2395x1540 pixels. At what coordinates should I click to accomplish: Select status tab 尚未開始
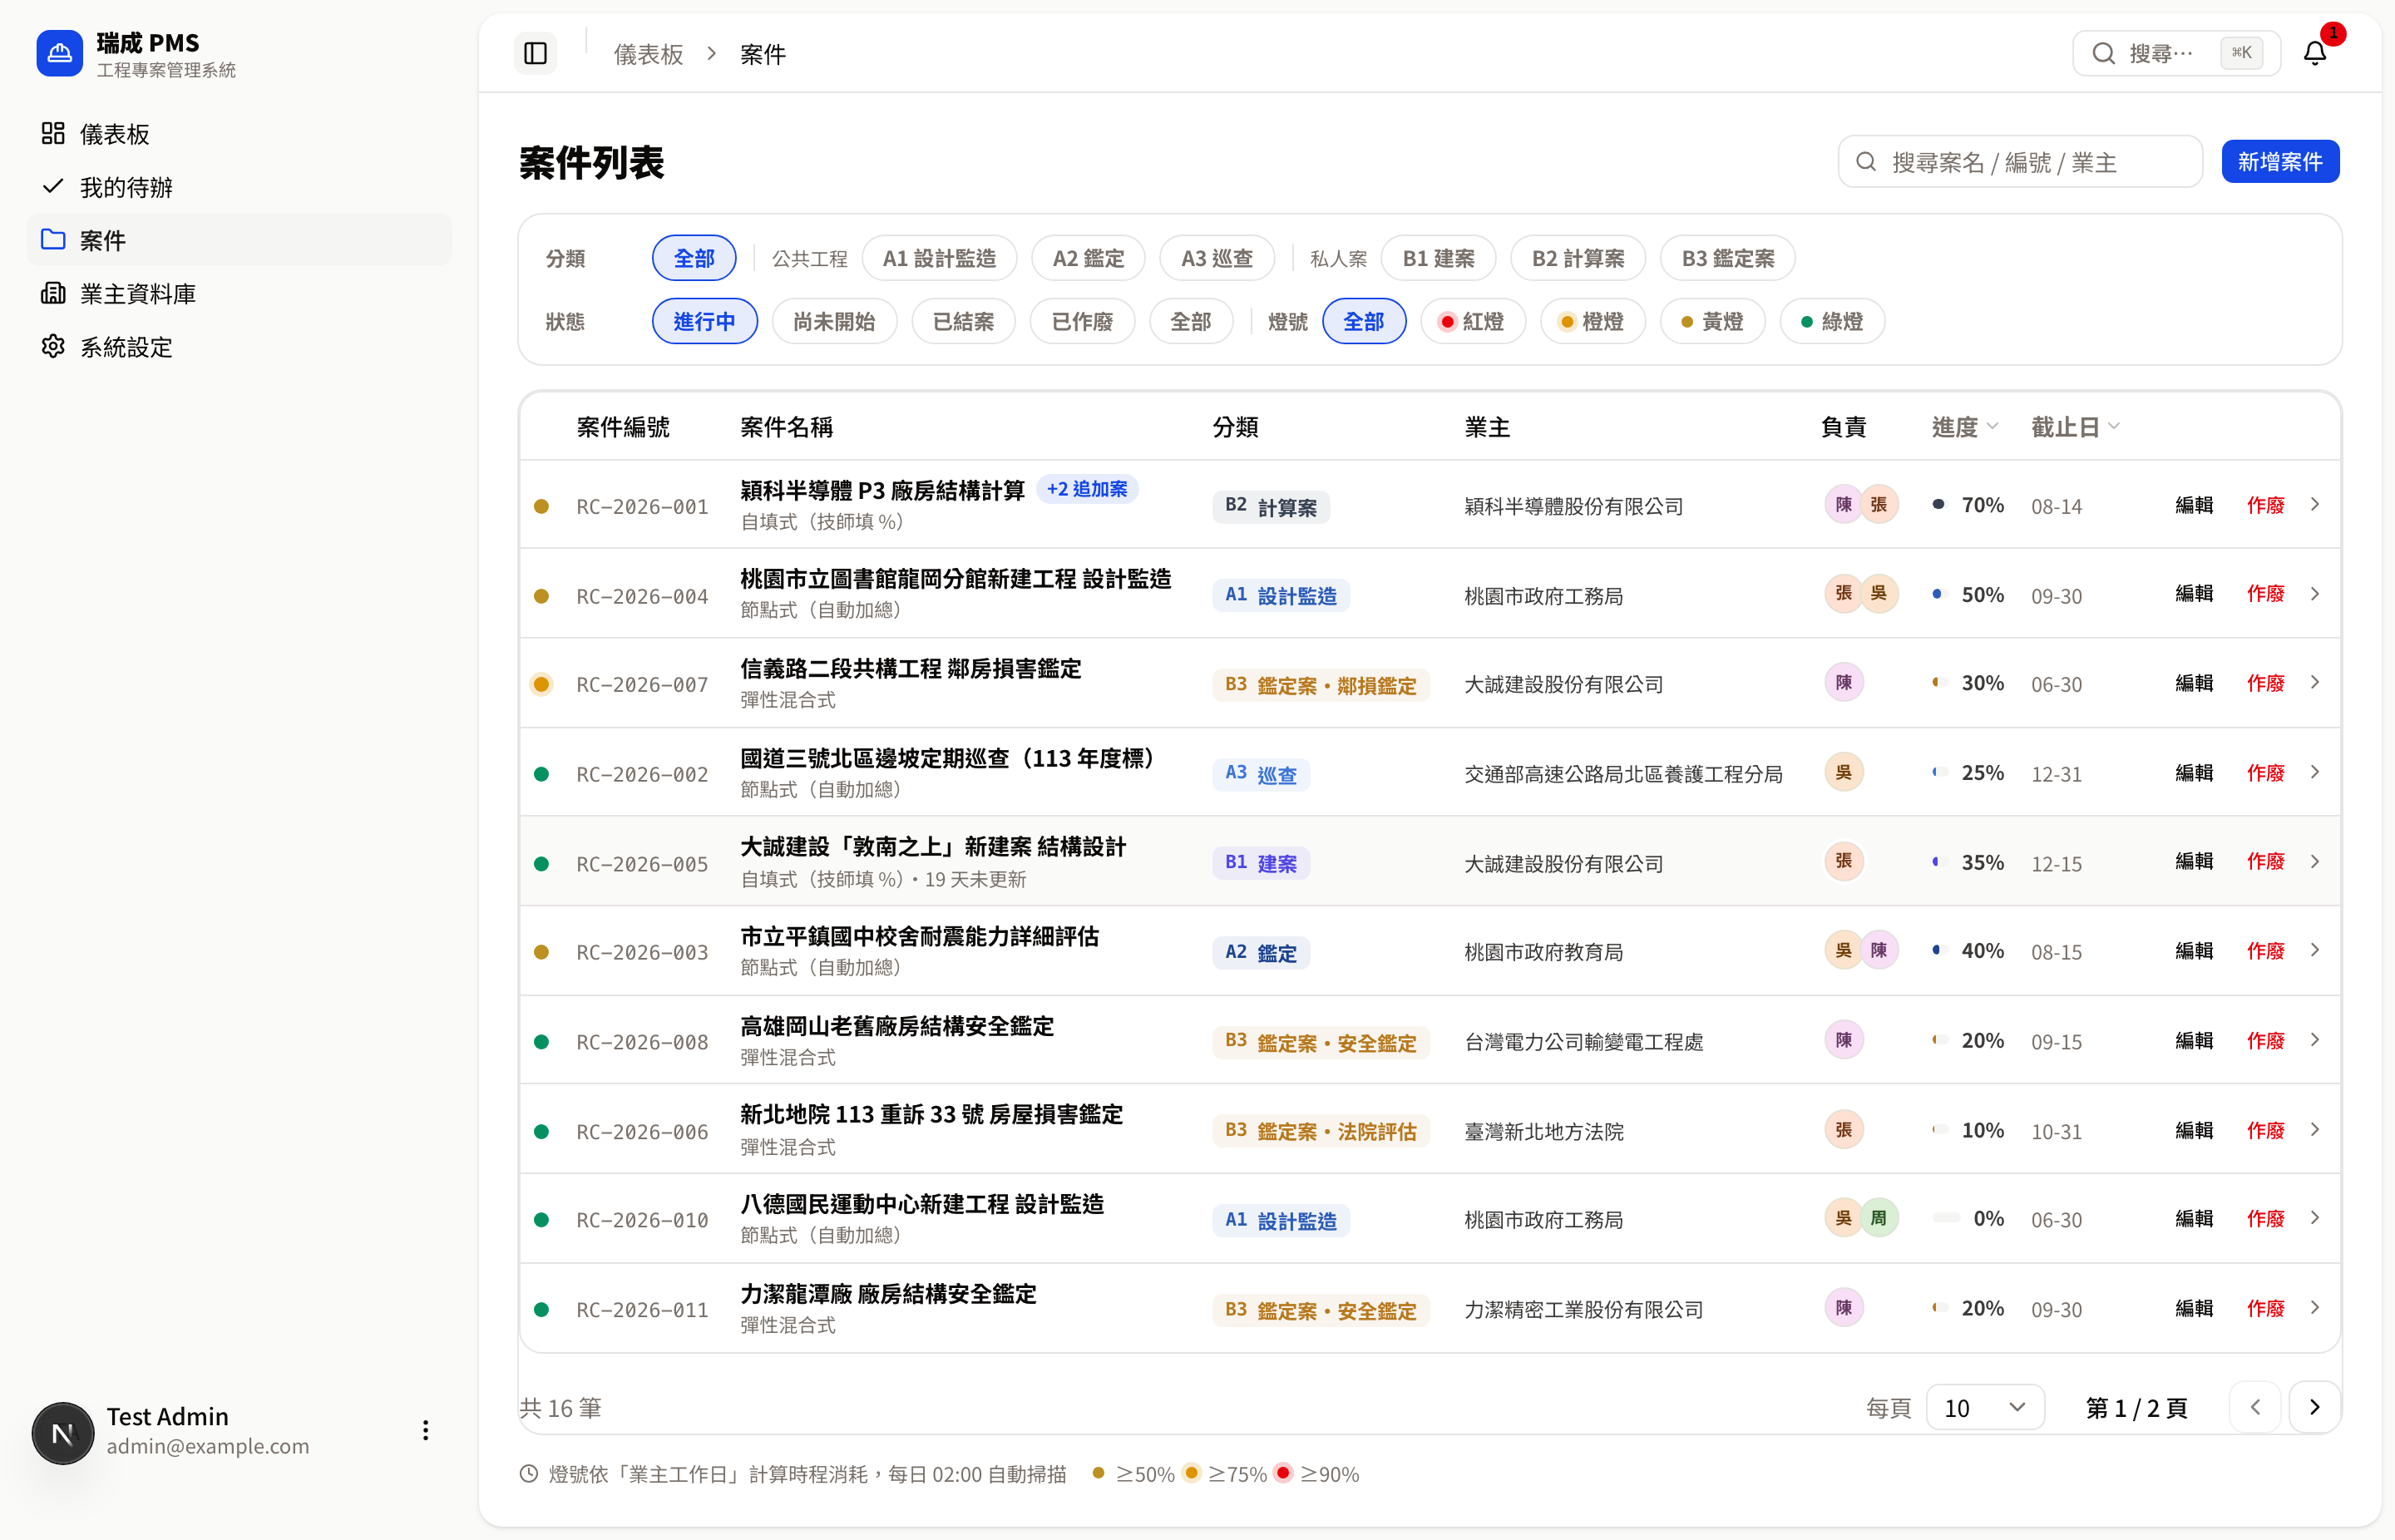[834, 321]
